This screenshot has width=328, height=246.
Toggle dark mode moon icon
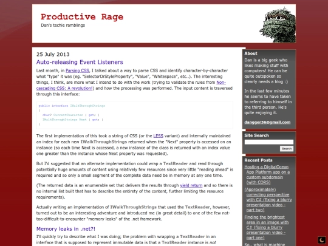tap(322, 240)
